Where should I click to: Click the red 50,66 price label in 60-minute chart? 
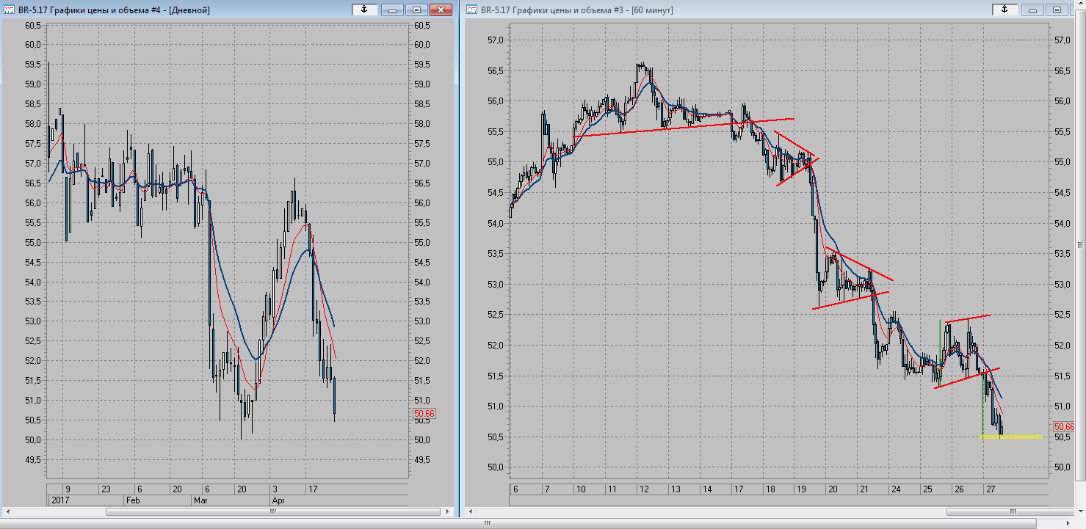pos(1065,426)
